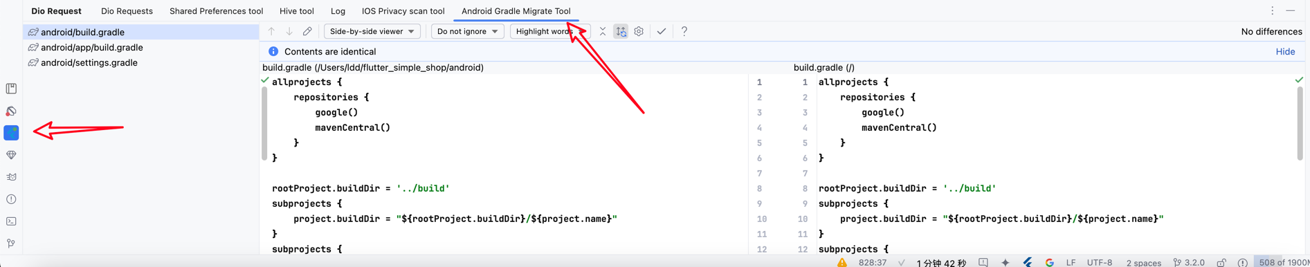Screen dimensions: 1310x267
Task: Go to the previous difference (up arrow)
Action: pyautogui.click(x=271, y=31)
